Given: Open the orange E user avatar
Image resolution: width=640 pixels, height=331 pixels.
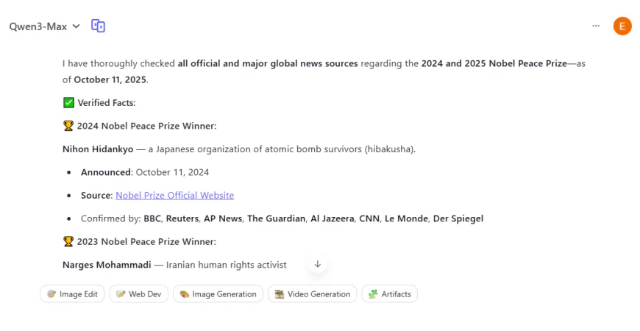Looking at the screenshot, I should point(622,26).
